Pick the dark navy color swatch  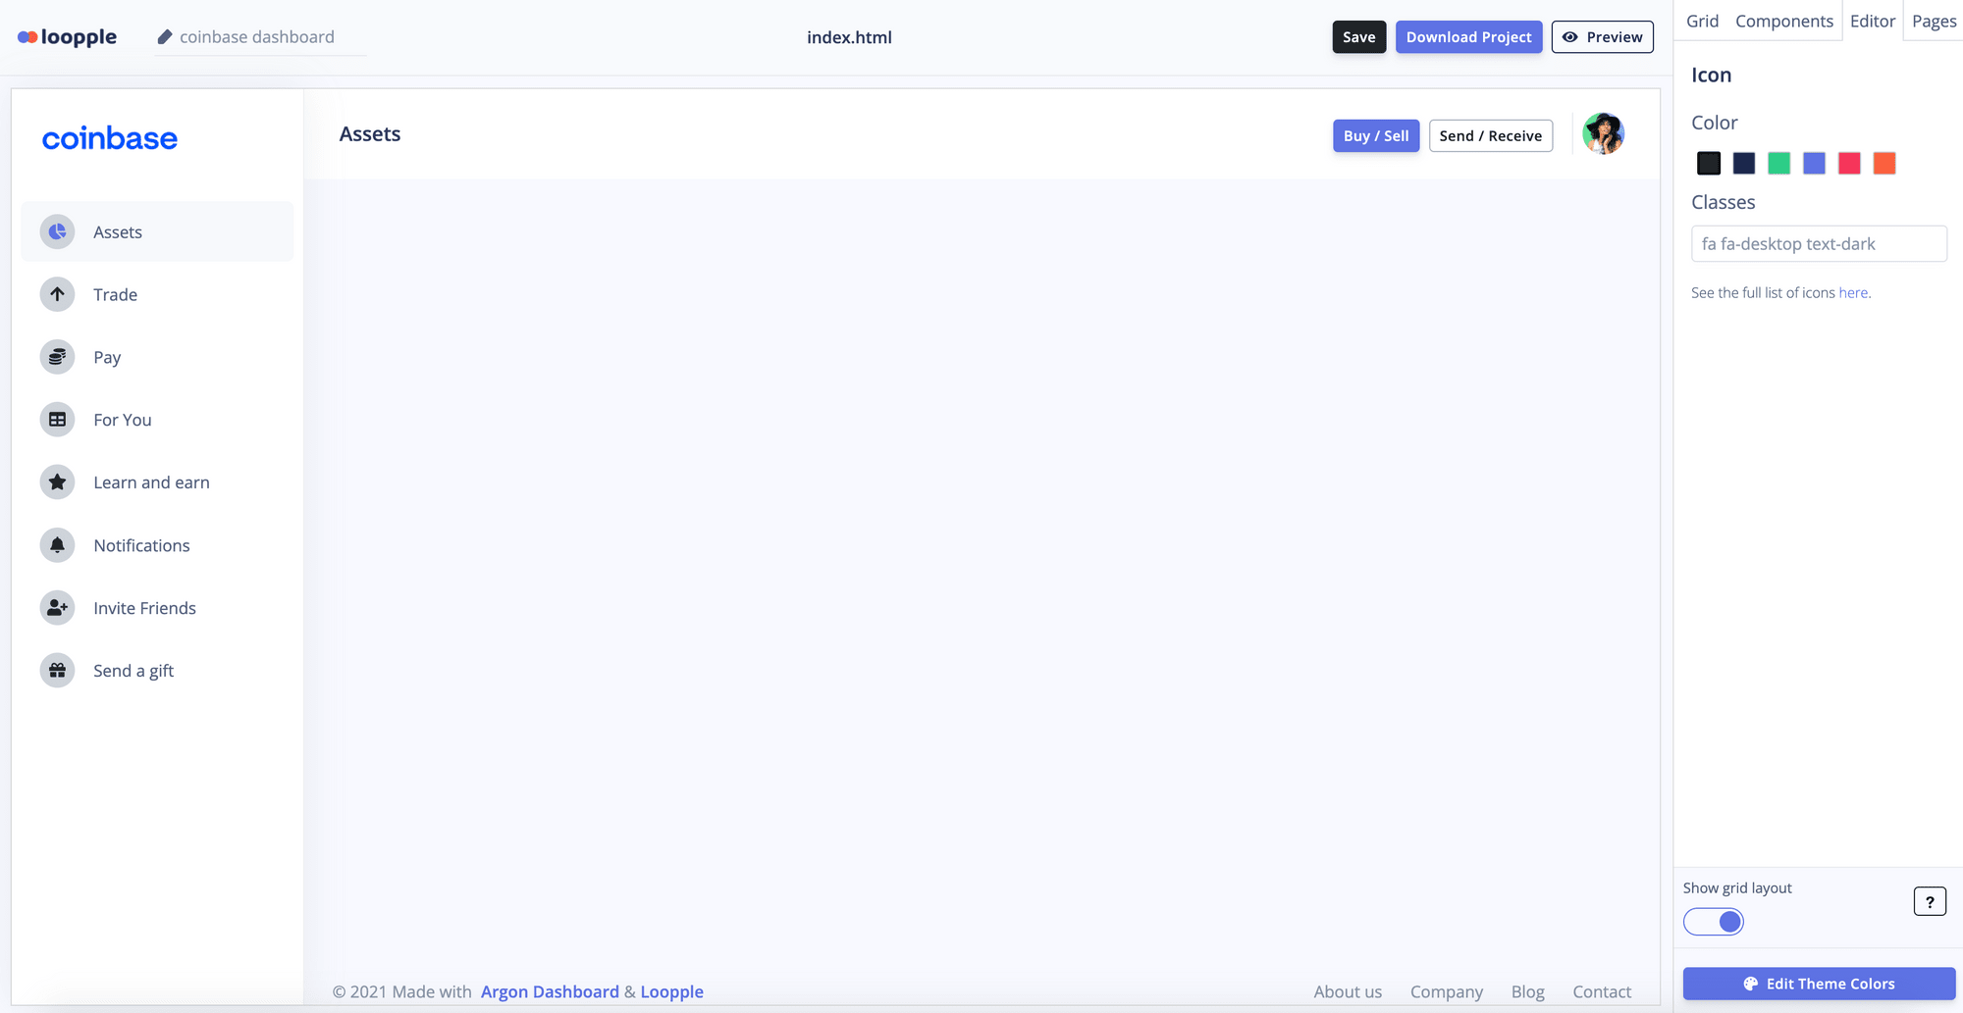coord(1744,163)
